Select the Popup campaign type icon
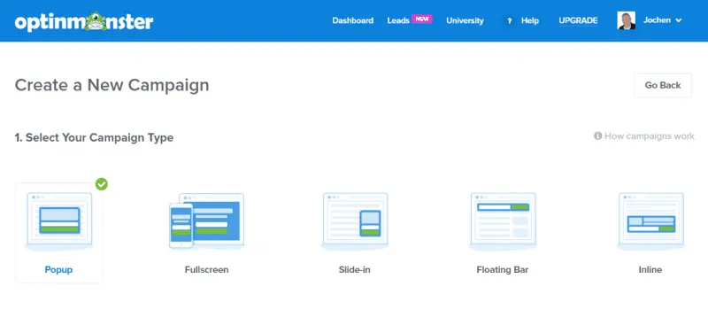 point(59,221)
